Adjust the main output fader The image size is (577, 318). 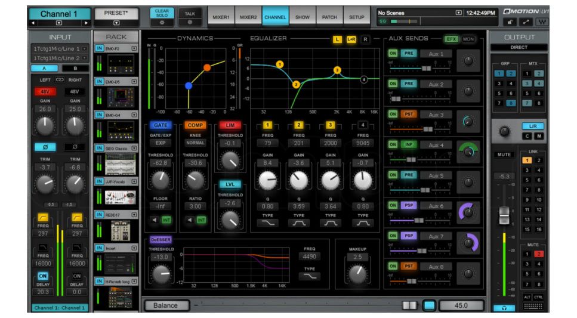coord(504,216)
